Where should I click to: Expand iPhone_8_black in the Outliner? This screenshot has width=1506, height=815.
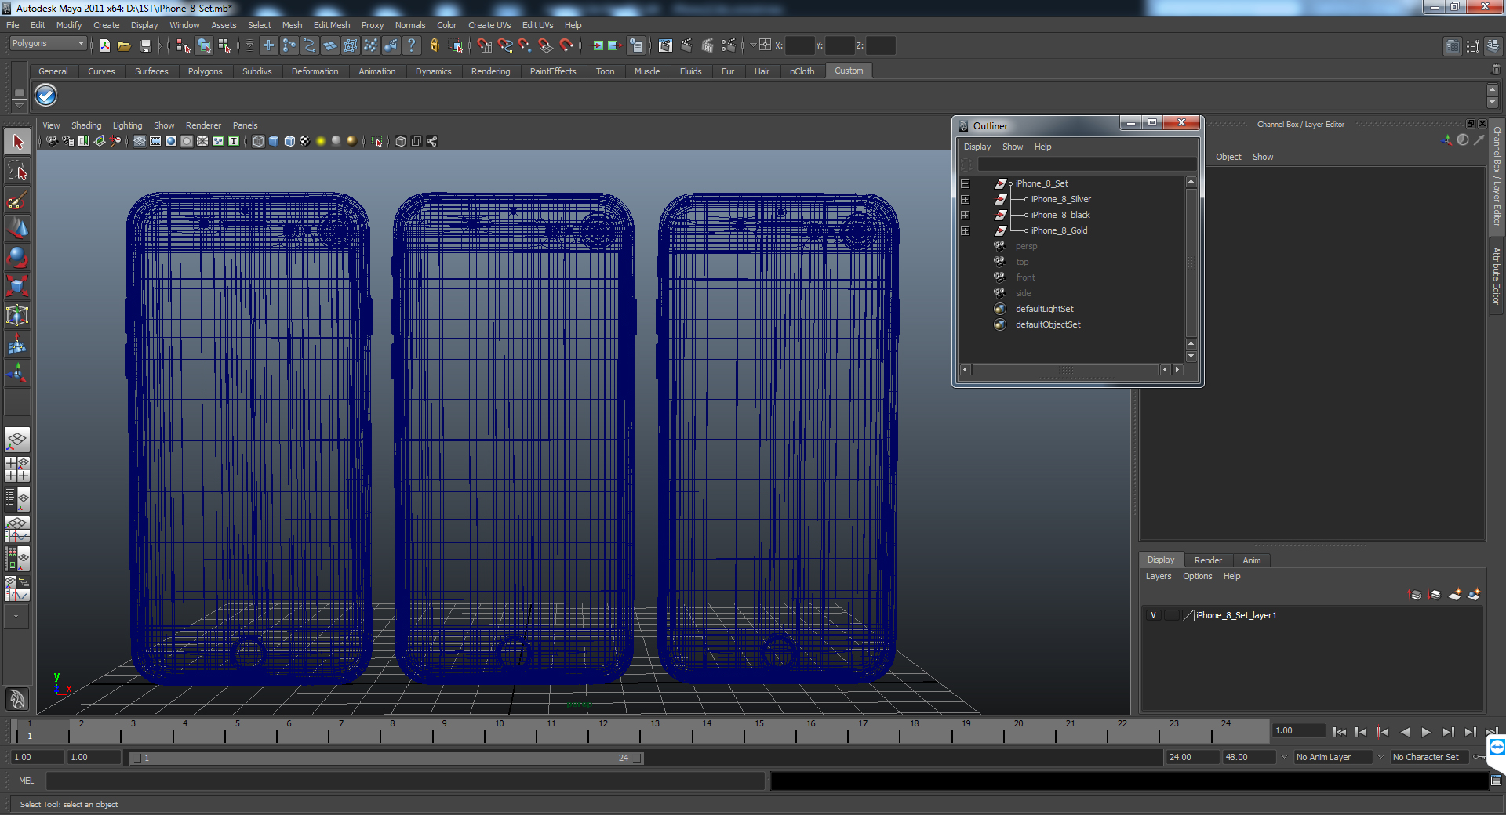coord(966,216)
